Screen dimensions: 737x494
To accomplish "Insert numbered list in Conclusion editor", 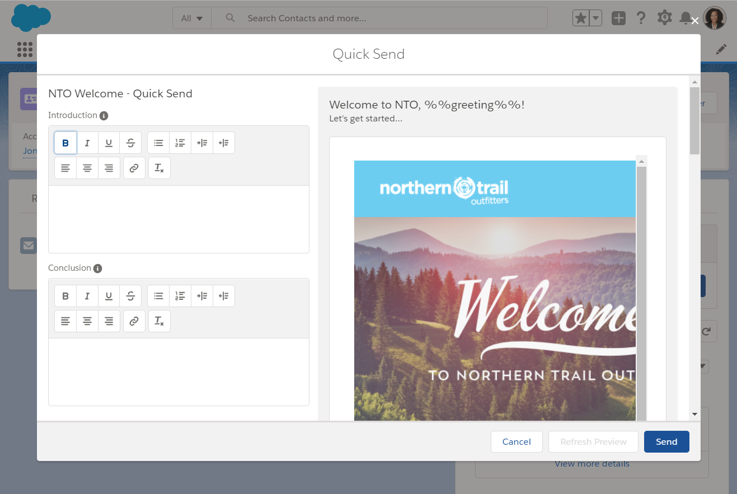I will [180, 295].
